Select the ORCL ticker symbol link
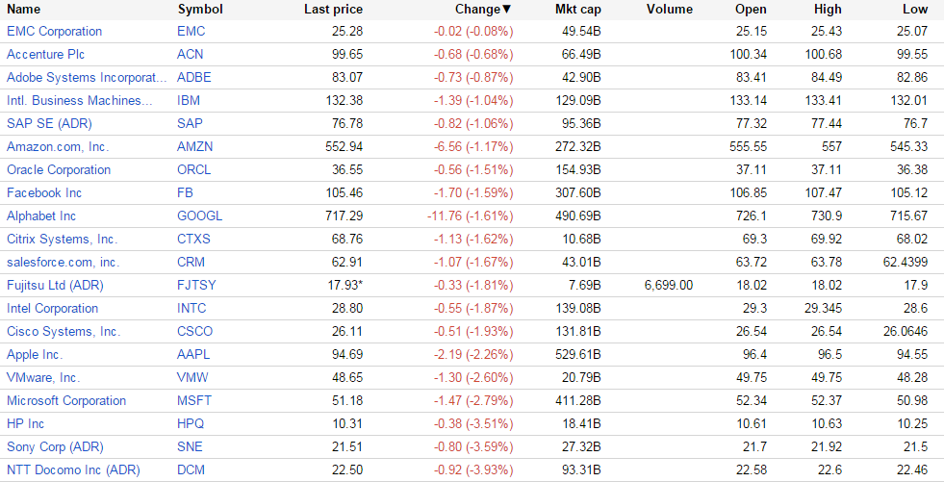 click(195, 170)
